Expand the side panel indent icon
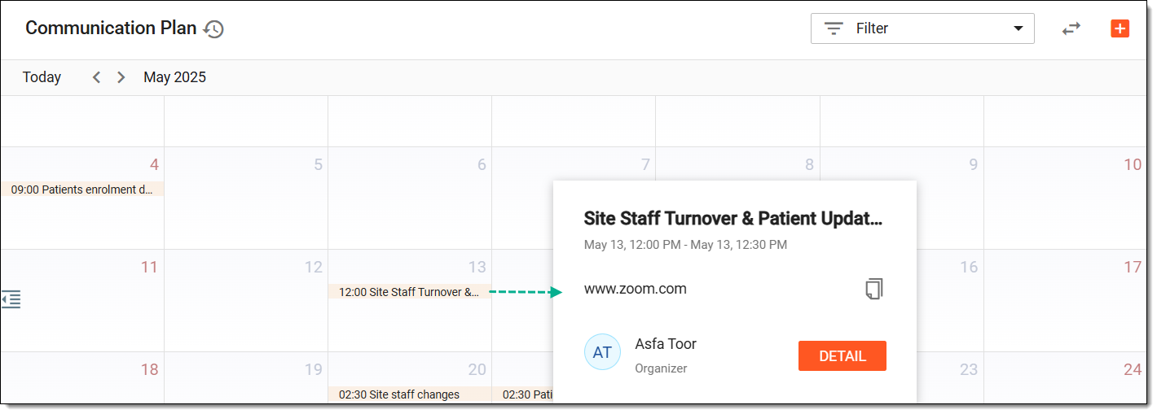This screenshot has width=1157, height=414. (x=11, y=299)
